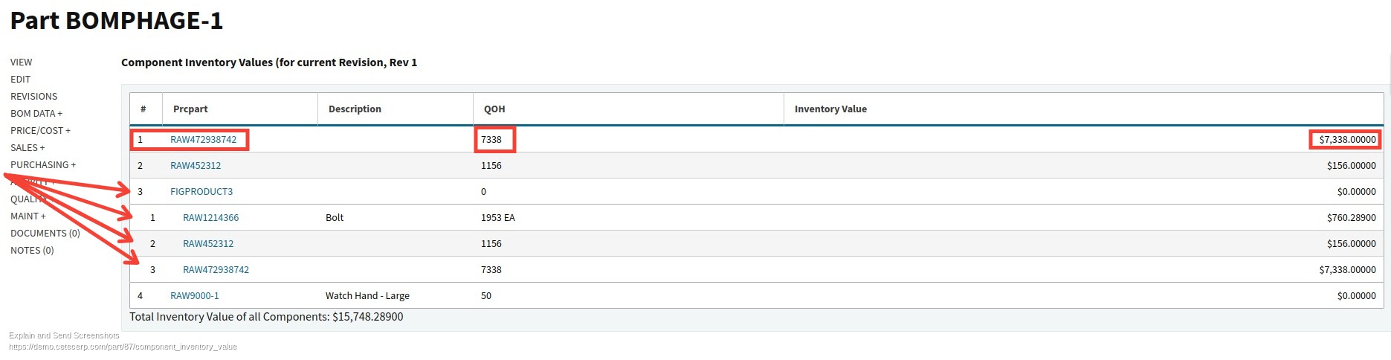The height and width of the screenshot is (360, 1391).
Task: Expand the PRICE/COST + menu
Action: point(41,131)
